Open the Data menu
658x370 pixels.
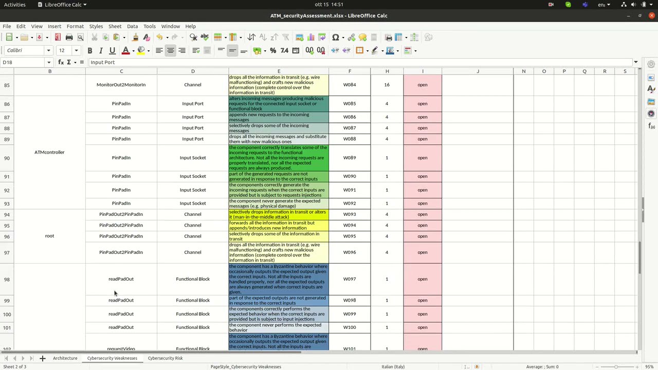132,26
